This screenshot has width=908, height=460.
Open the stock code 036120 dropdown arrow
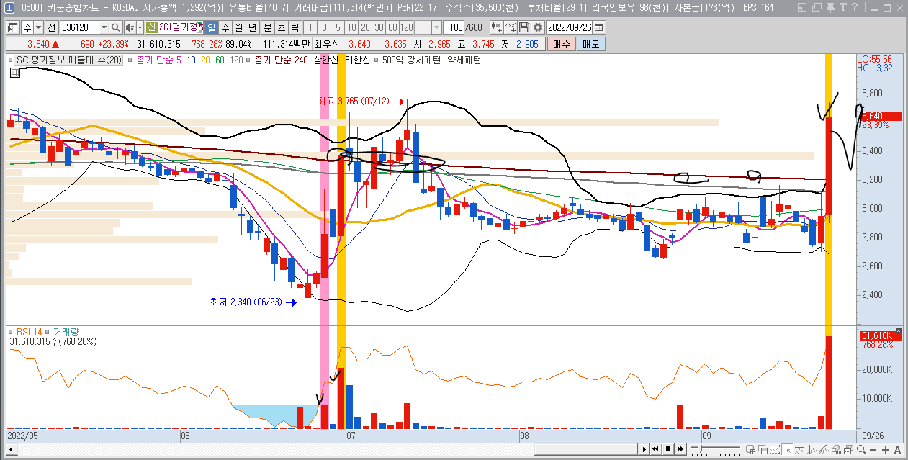(104, 27)
